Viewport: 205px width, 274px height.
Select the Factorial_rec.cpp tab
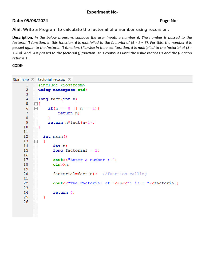click(x=52, y=79)
